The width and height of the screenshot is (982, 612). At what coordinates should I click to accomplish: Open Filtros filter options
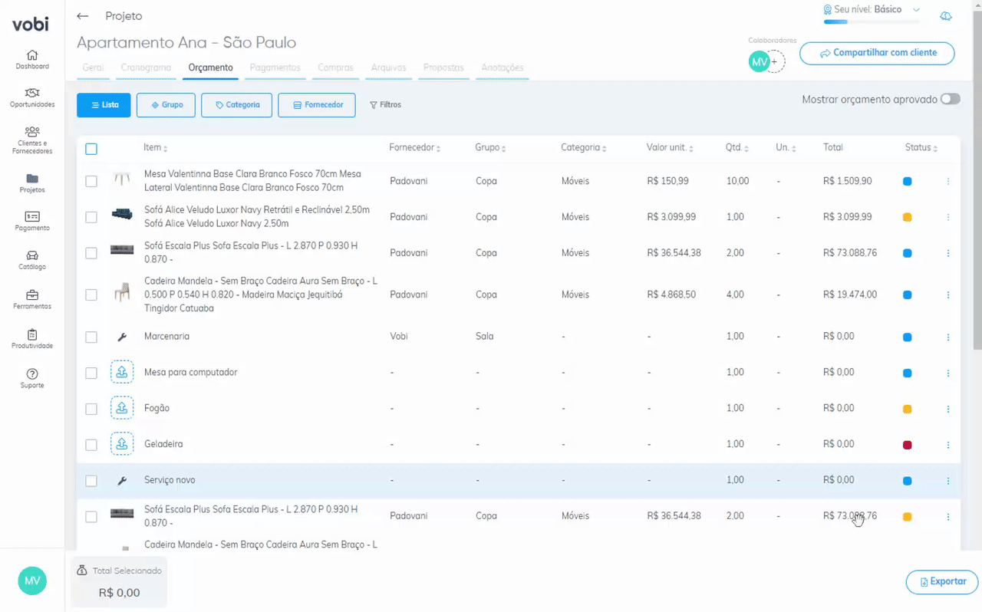(385, 105)
